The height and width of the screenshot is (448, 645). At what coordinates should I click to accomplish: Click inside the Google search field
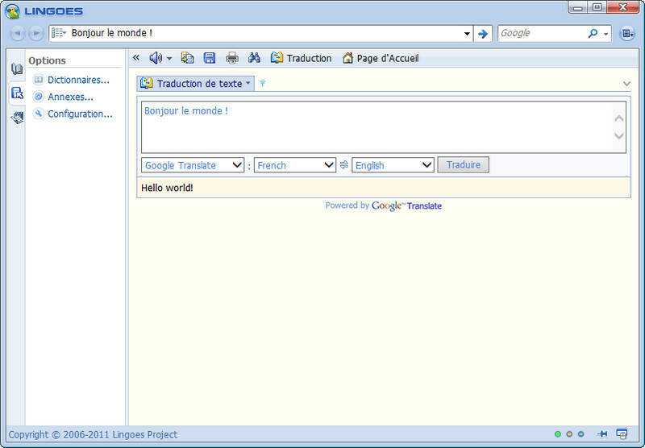(x=541, y=33)
